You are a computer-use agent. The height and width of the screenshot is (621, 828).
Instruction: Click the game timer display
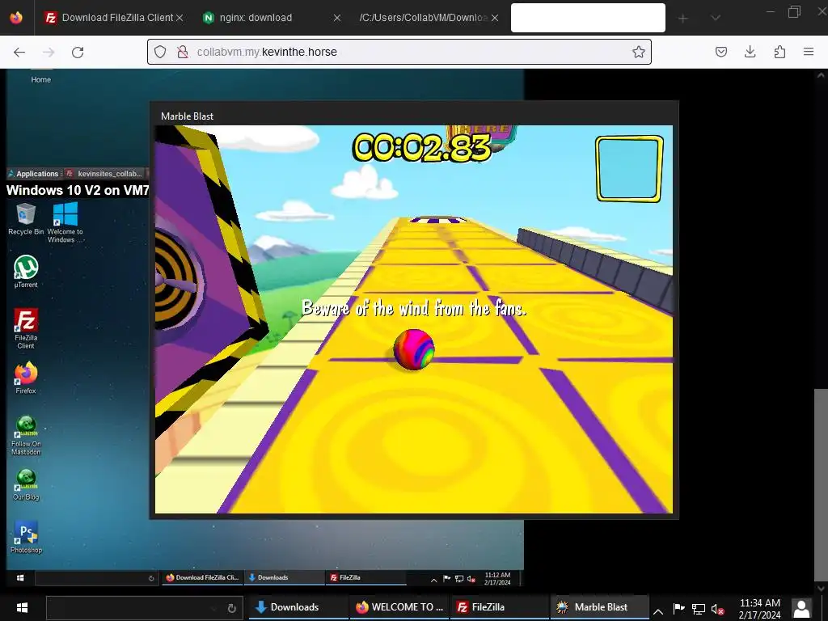(421, 147)
